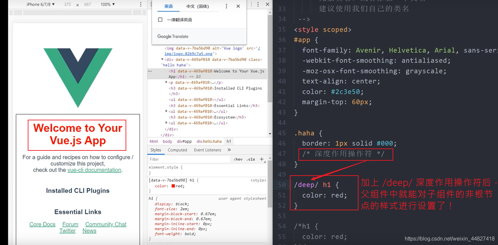Screen dimensions: 498x245
Task: Edit the viewport height field showing 667
Action: 87,4
